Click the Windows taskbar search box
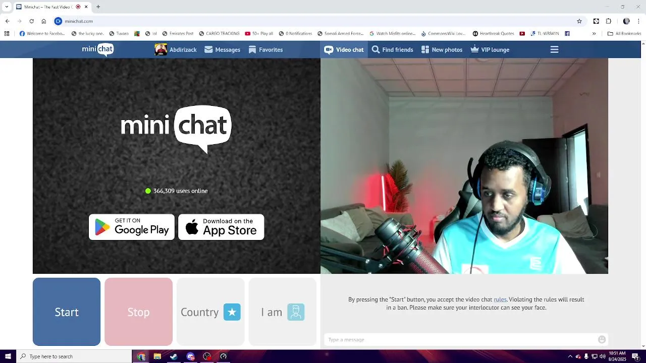Screen dimensions: 646x363 pos(74,356)
